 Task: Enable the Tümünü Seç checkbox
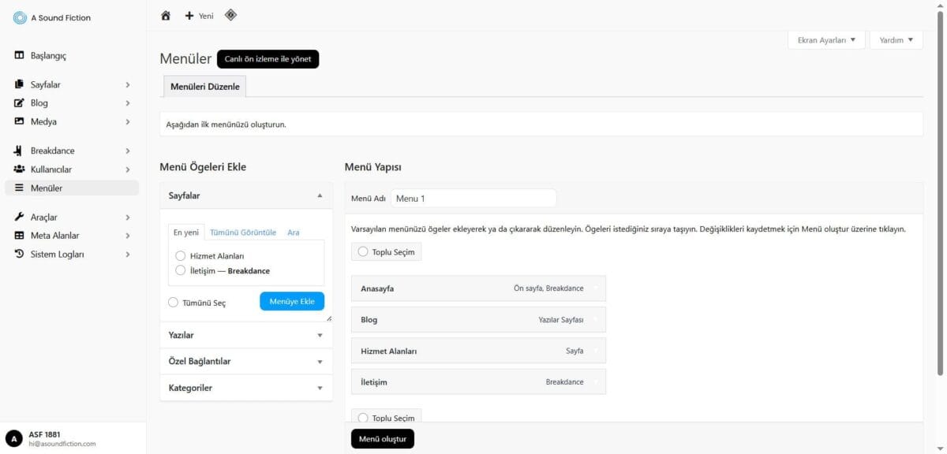point(174,302)
